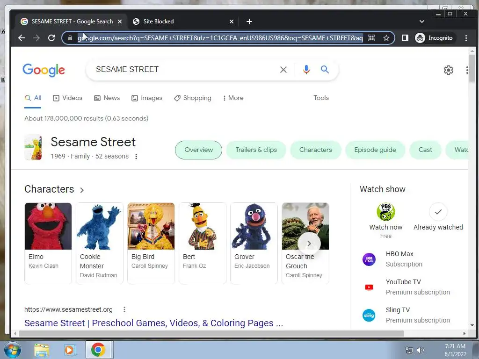View site info lock icon
Image resolution: width=479 pixels, height=359 pixels.
70,38
